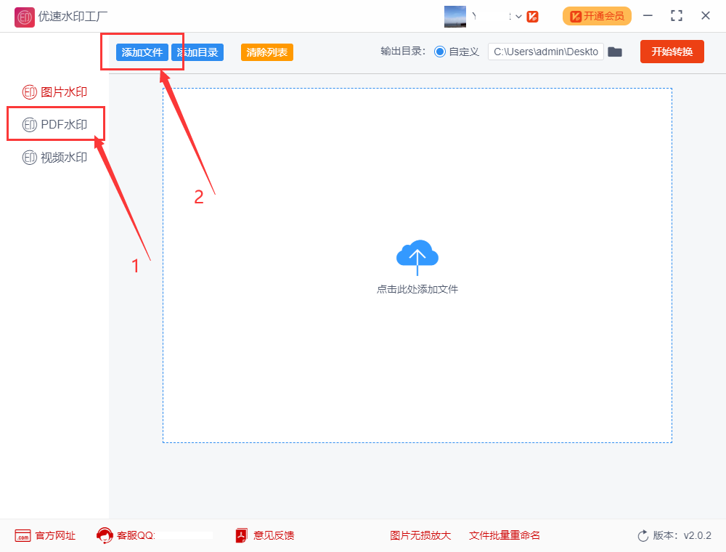Viewport: 726px width, 552px height.
Task: Click the cloud upload icon
Action: (x=417, y=257)
